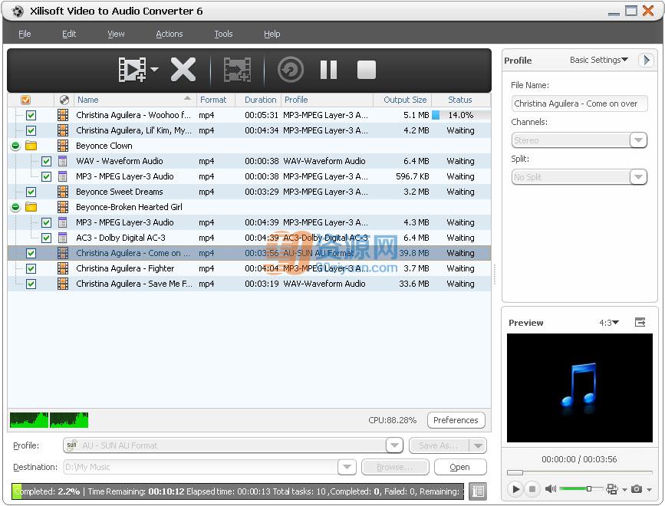Collapse the Beyonce Clown group
The width and height of the screenshot is (665, 506).
click(15, 146)
